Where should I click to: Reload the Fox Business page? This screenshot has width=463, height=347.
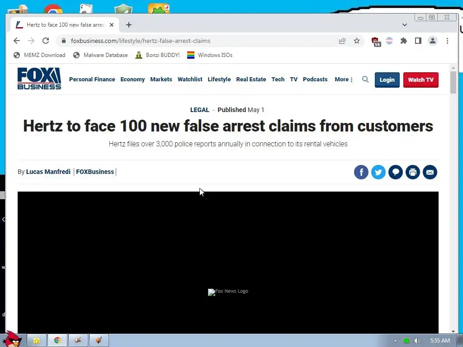[46, 41]
